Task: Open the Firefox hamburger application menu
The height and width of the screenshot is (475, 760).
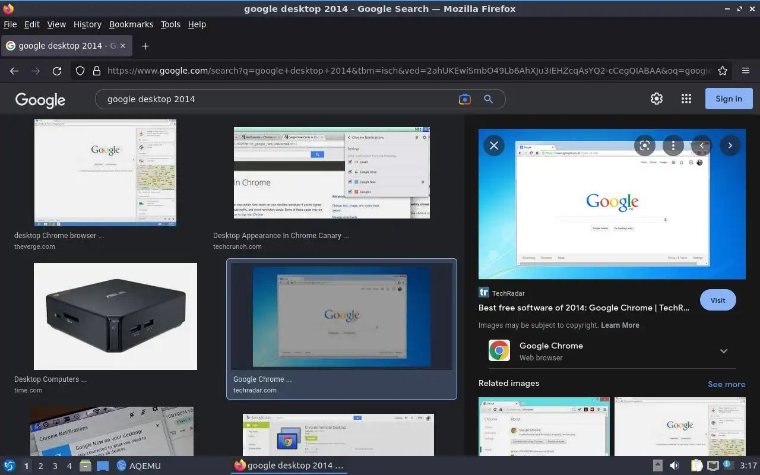Action: [x=746, y=71]
